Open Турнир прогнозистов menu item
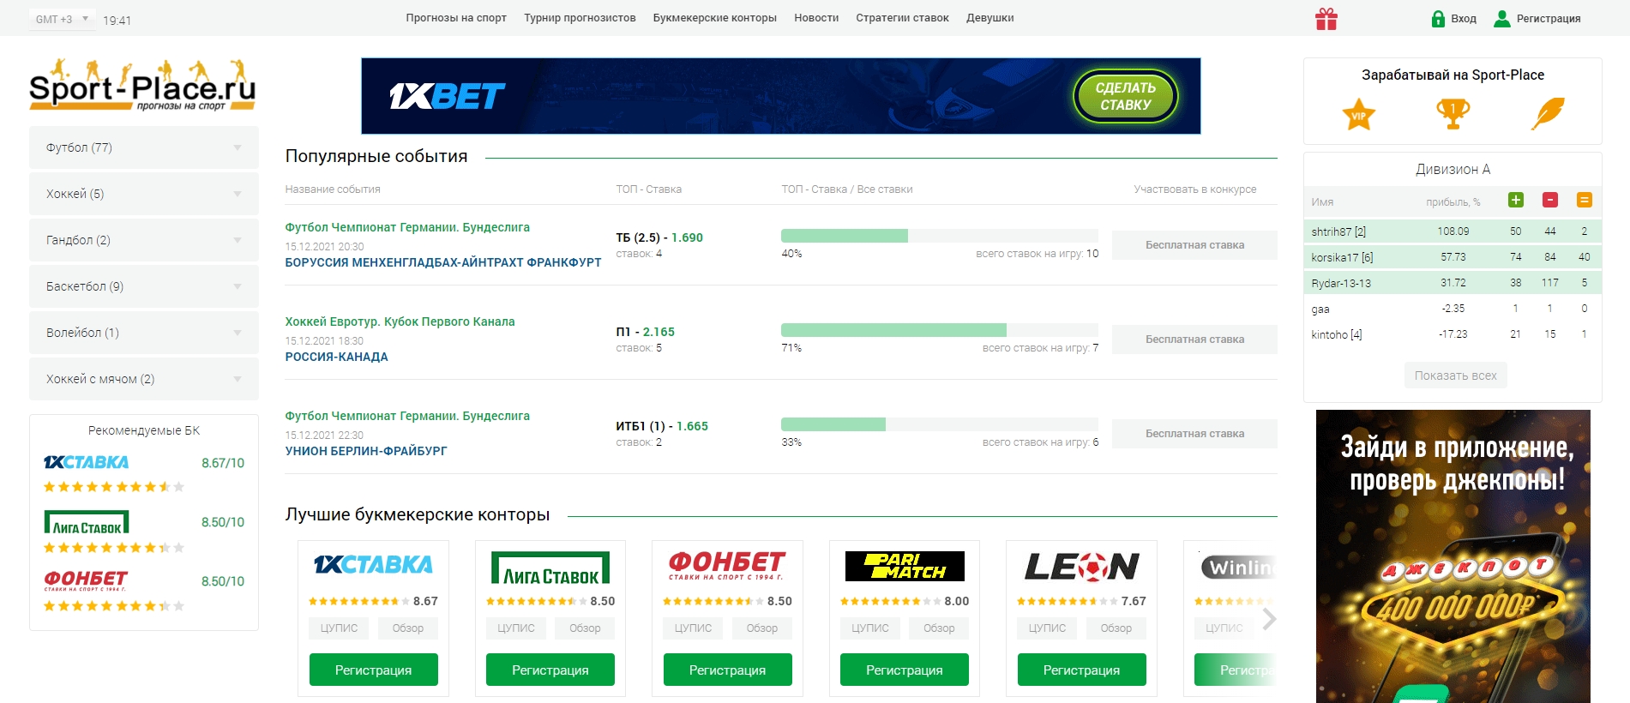 (580, 18)
